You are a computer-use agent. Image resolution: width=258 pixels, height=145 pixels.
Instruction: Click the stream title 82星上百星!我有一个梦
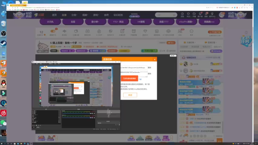point(63,43)
